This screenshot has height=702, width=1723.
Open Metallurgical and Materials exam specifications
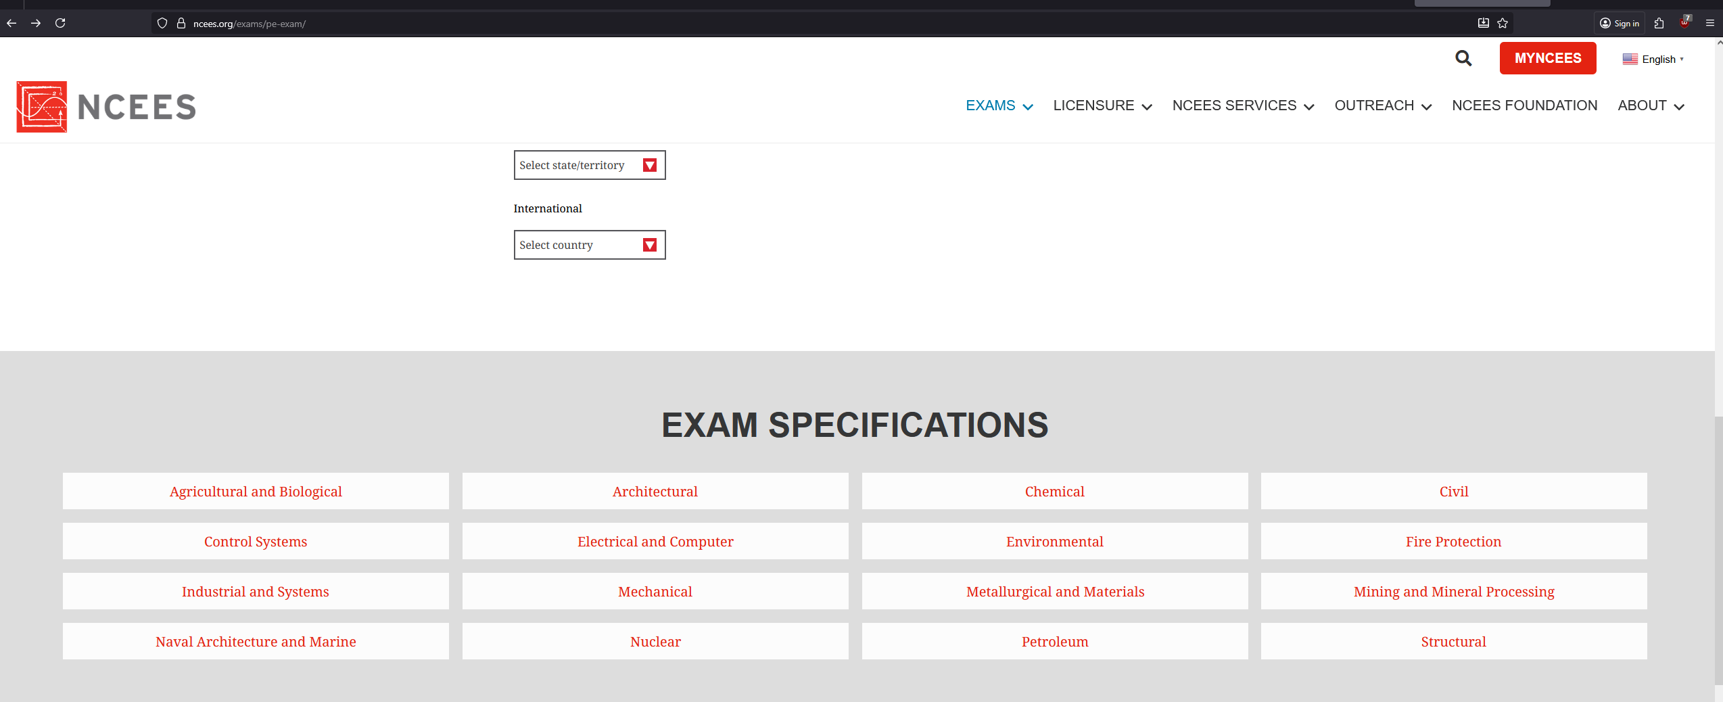[1055, 591]
